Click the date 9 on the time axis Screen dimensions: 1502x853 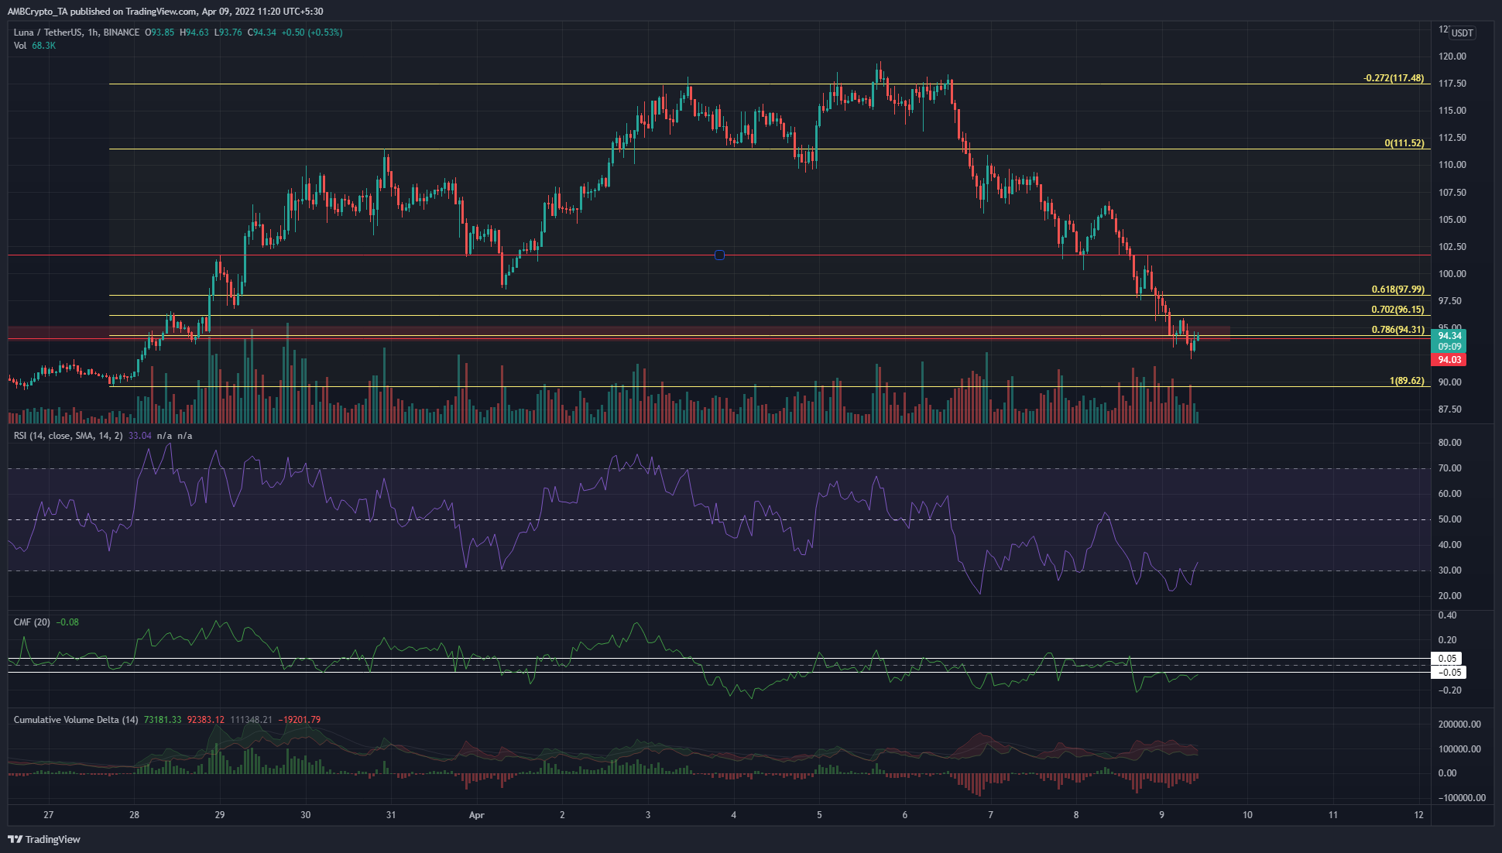1161,815
